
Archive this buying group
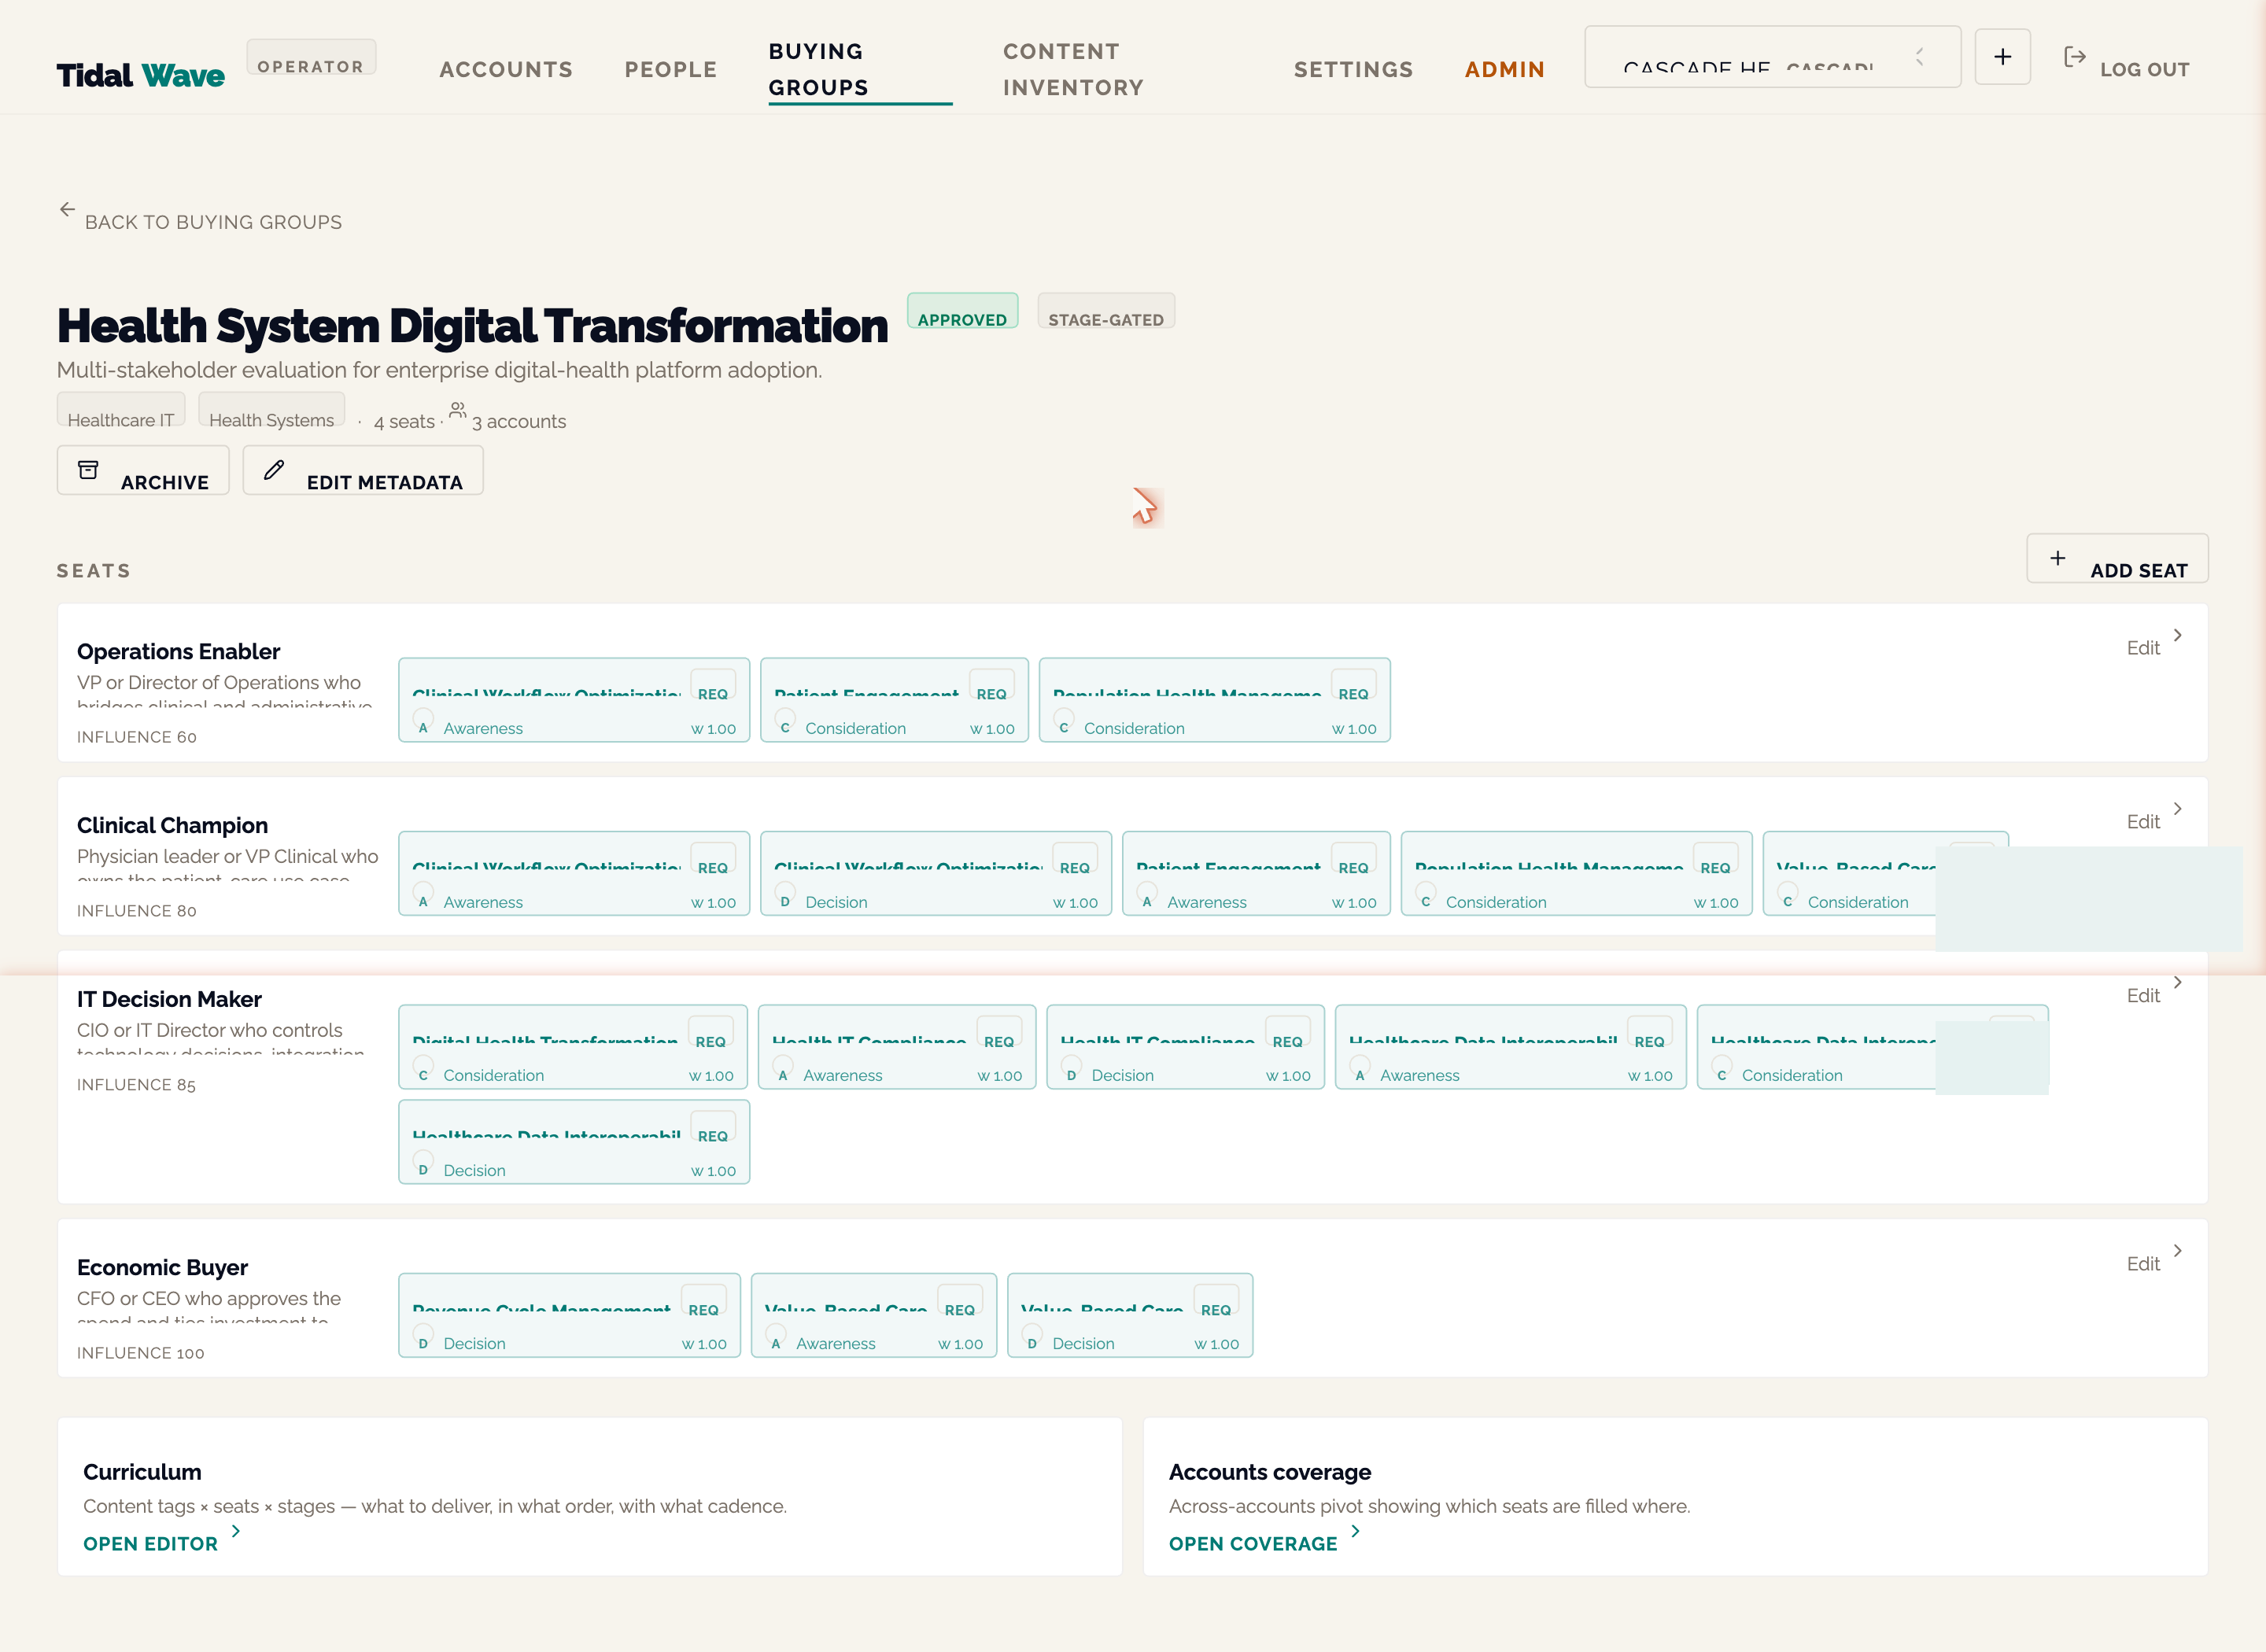pyautogui.click(x=143, y=470)
